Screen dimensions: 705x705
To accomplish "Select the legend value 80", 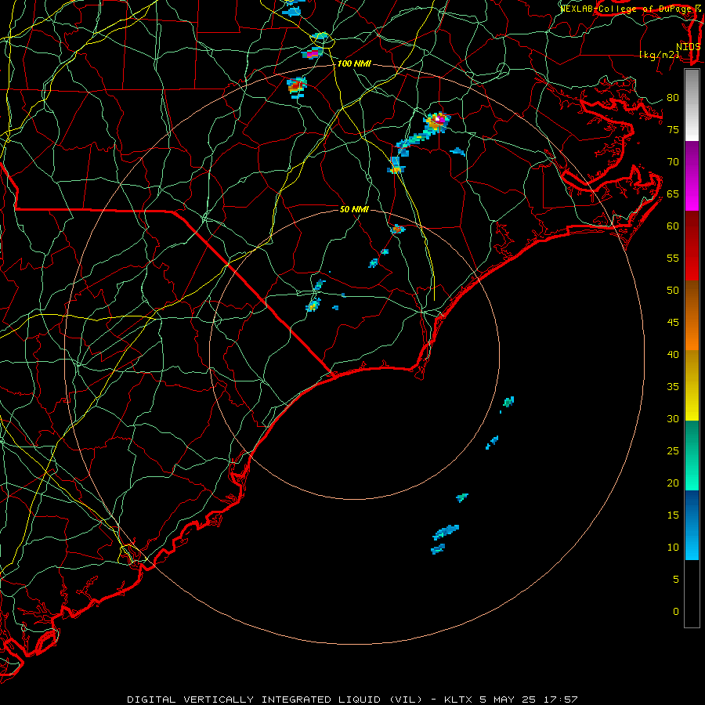I will [x=673, y=98].
